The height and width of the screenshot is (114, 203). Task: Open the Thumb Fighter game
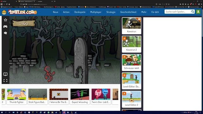click(x=16, y=96)
